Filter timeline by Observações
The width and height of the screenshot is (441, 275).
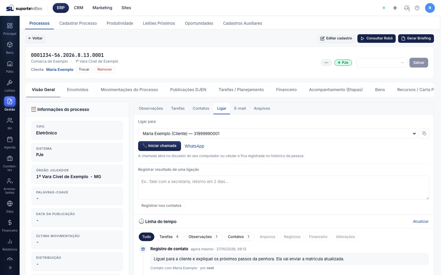point(204,237)
